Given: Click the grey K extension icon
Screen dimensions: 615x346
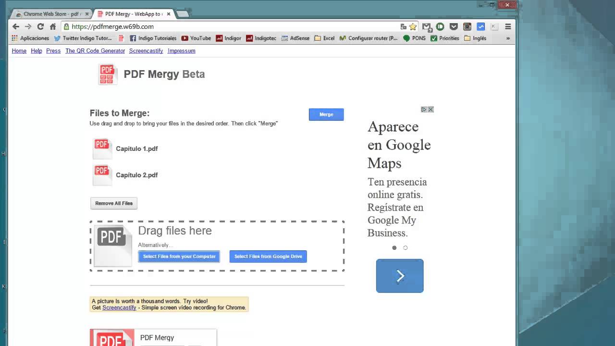Looking at the screenshot, I should (494, 27).
